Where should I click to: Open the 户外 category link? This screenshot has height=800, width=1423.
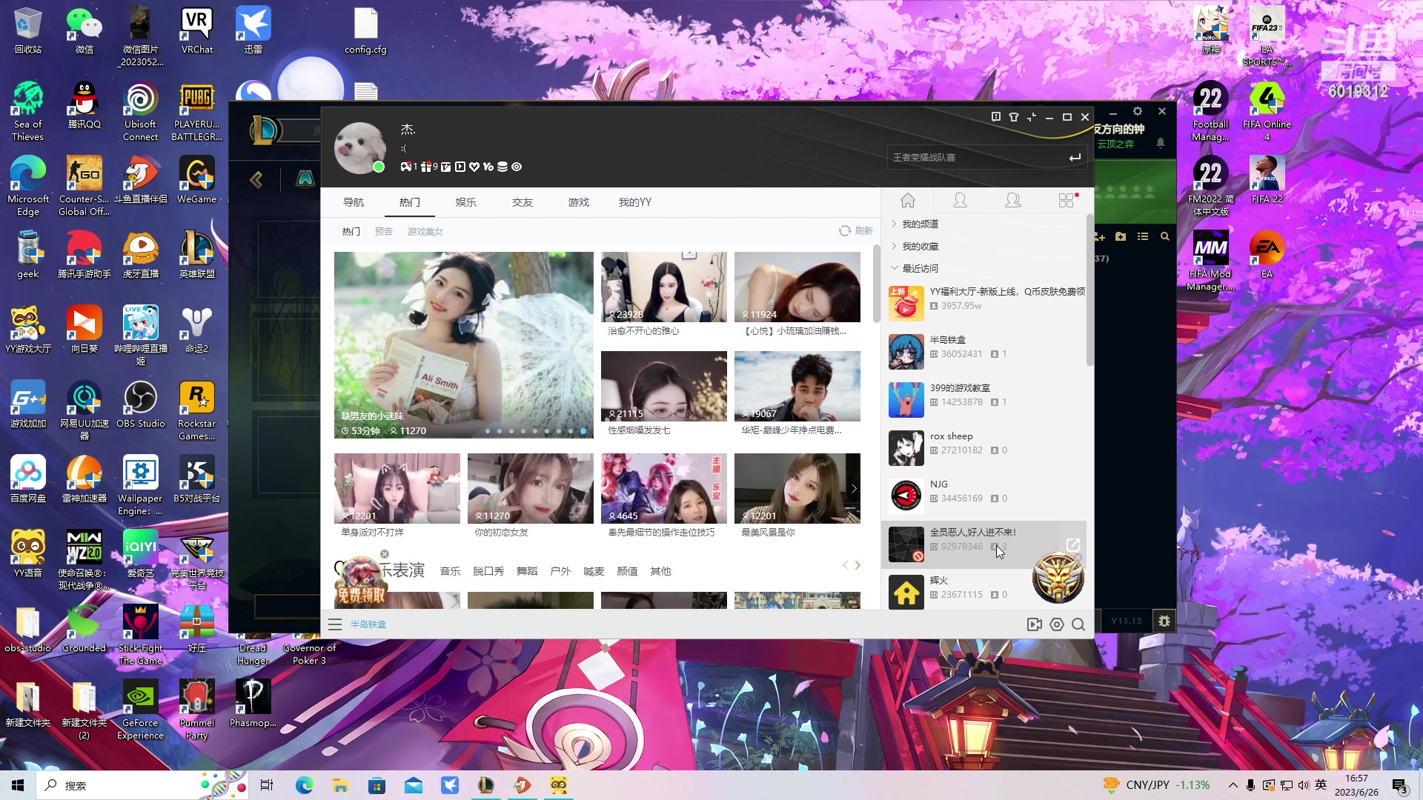(560, 571)
